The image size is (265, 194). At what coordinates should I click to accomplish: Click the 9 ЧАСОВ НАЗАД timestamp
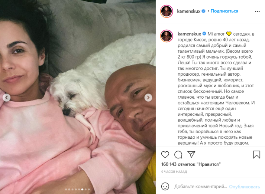point(174,172)
